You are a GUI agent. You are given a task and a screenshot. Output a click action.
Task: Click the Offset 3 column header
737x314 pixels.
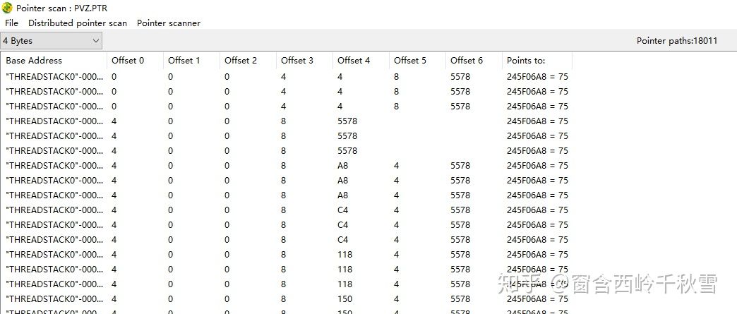[304, 61]
